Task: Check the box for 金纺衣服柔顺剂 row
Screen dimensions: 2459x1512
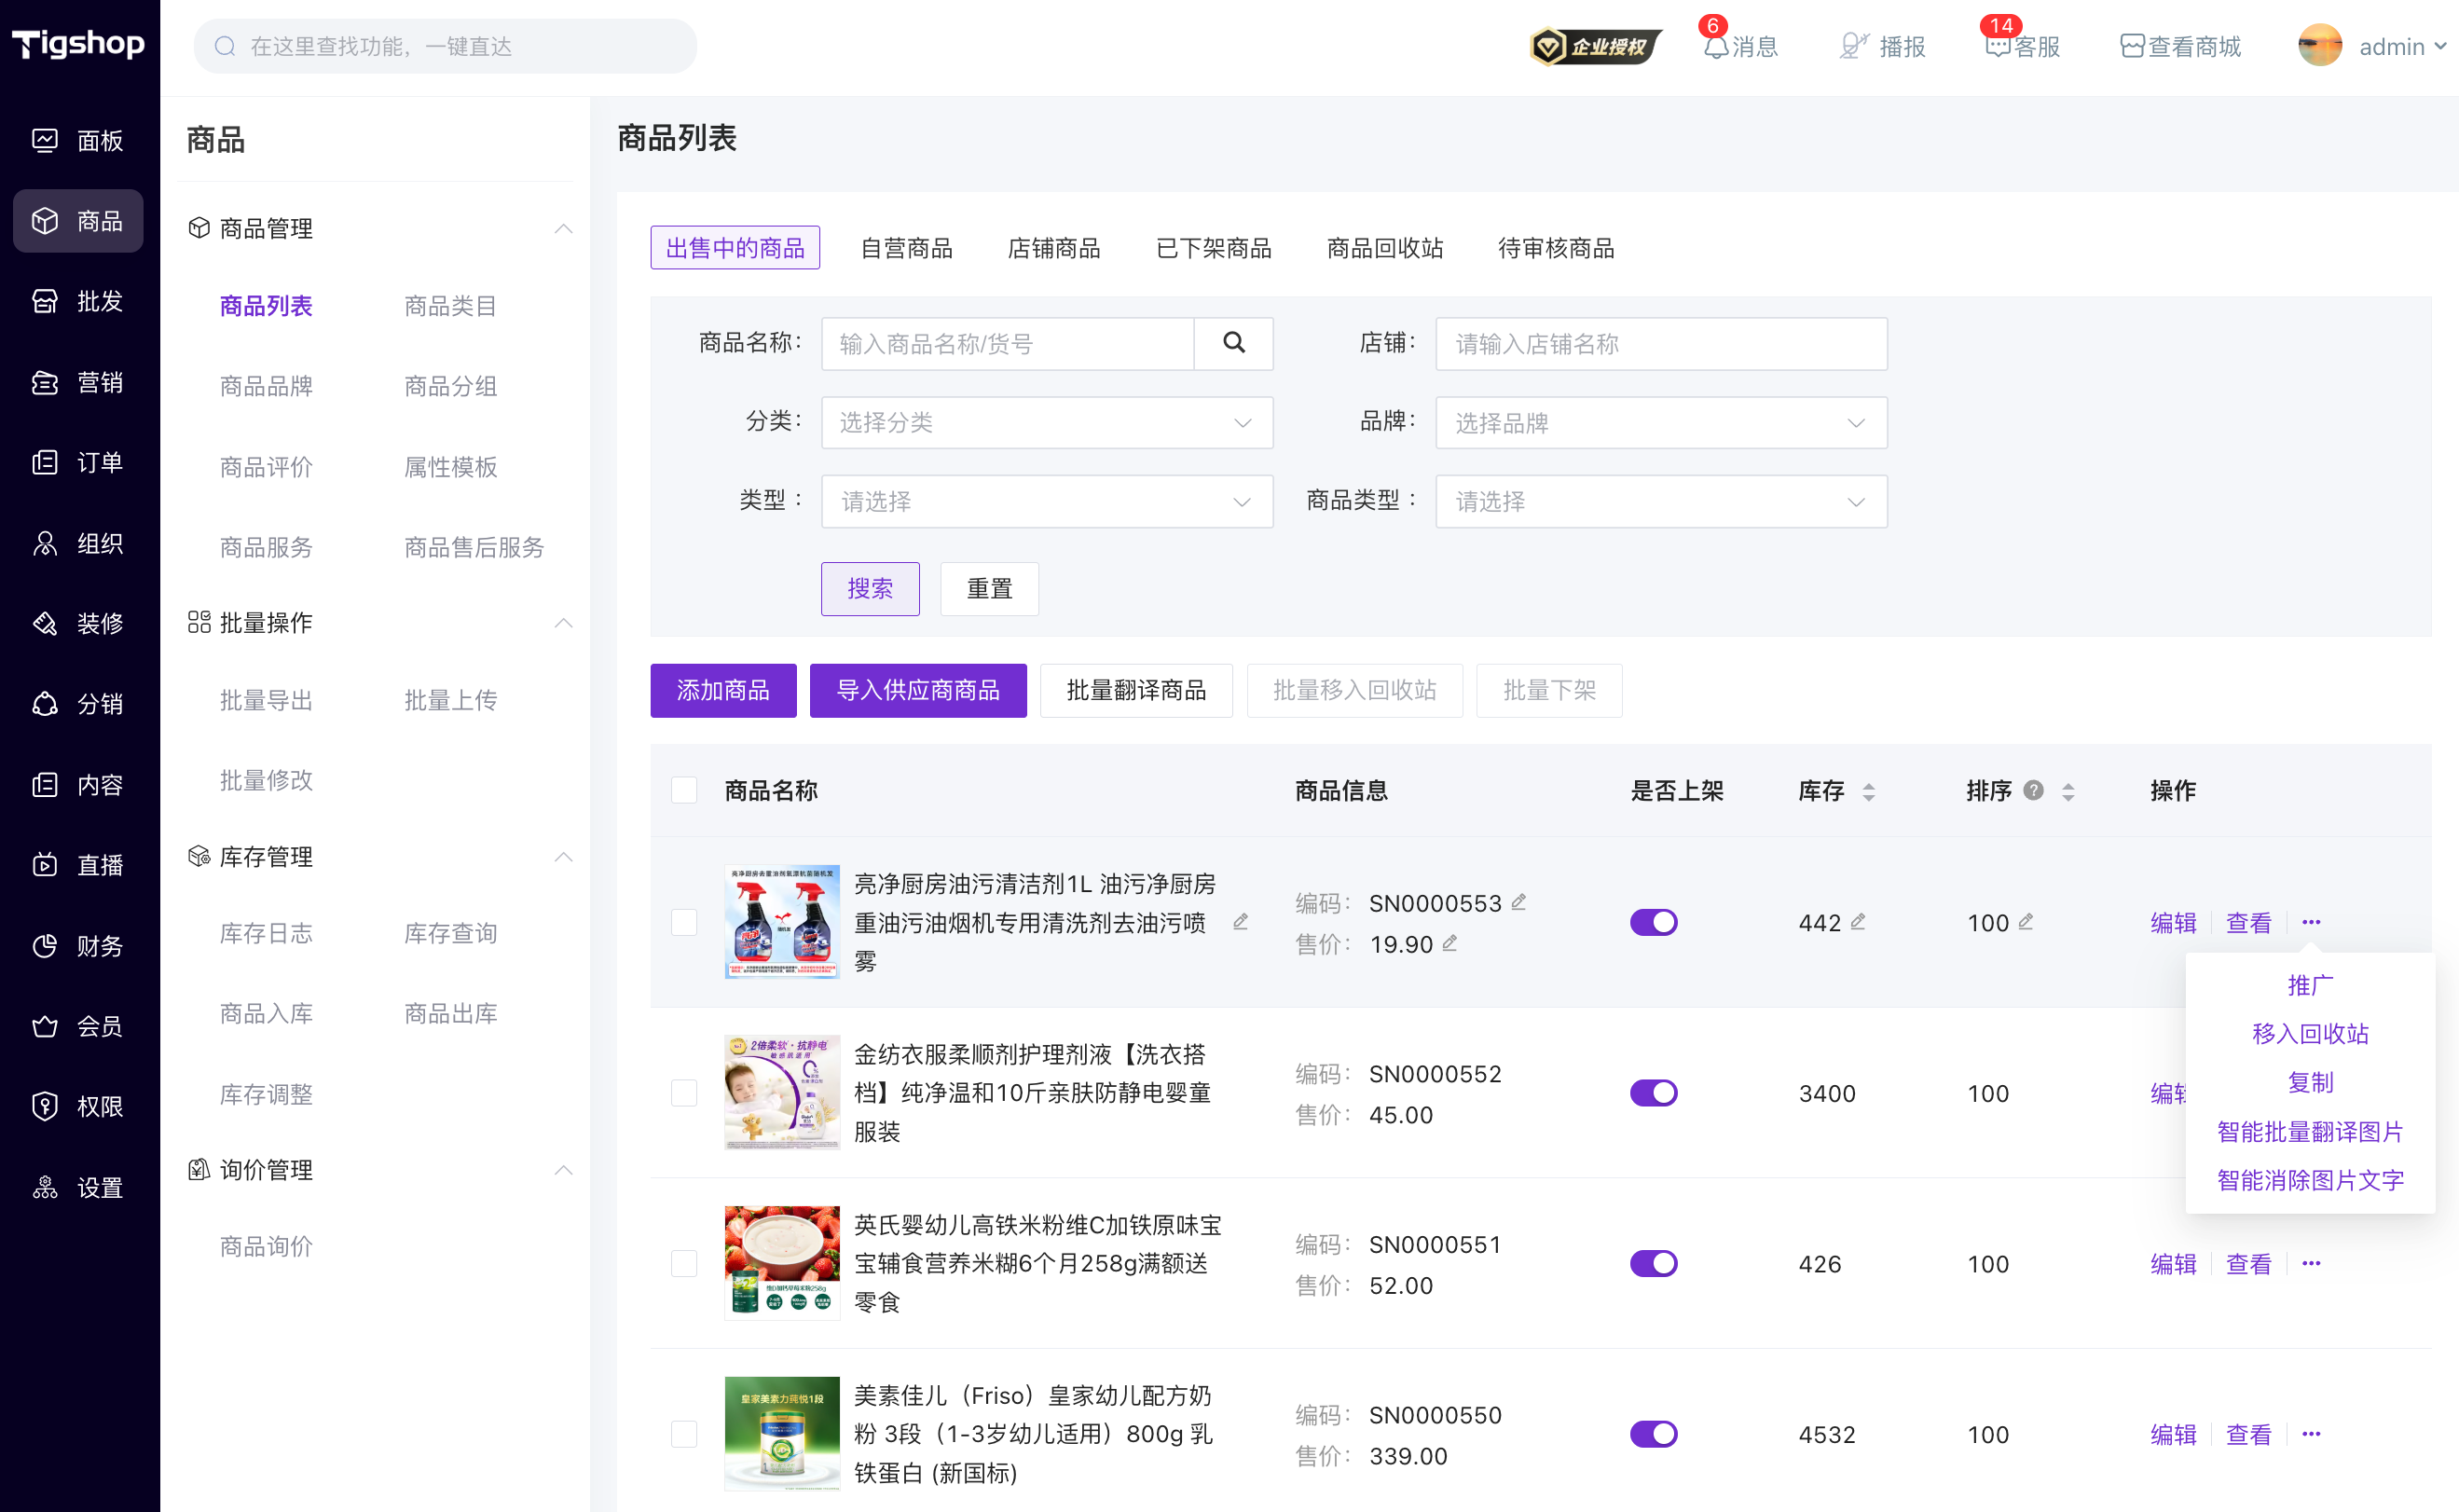Action: (x=684, y=1093)
